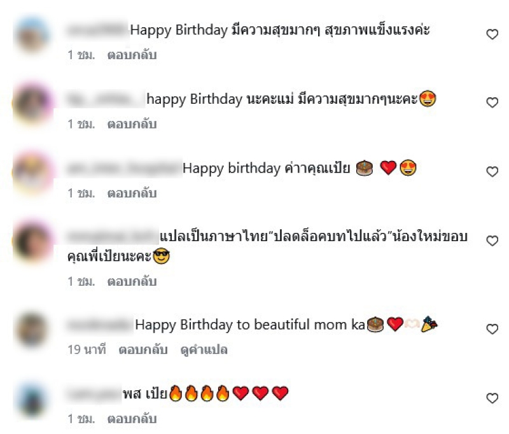509x434 pixels.
Task: Open avatar beside 'happy Birthday นะคะแม่' comment
Action: (32, 104)
